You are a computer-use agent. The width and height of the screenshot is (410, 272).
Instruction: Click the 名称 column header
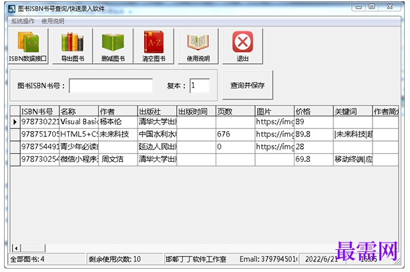coord(79,112)
